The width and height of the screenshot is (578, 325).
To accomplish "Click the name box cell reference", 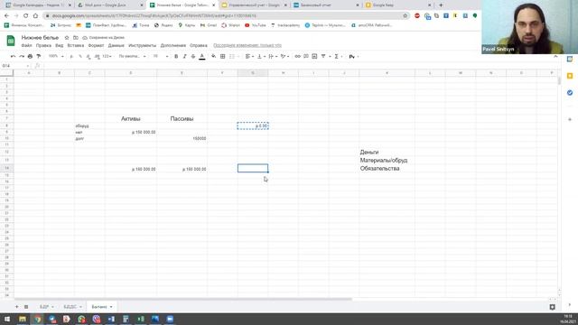I will coord(14,66).
